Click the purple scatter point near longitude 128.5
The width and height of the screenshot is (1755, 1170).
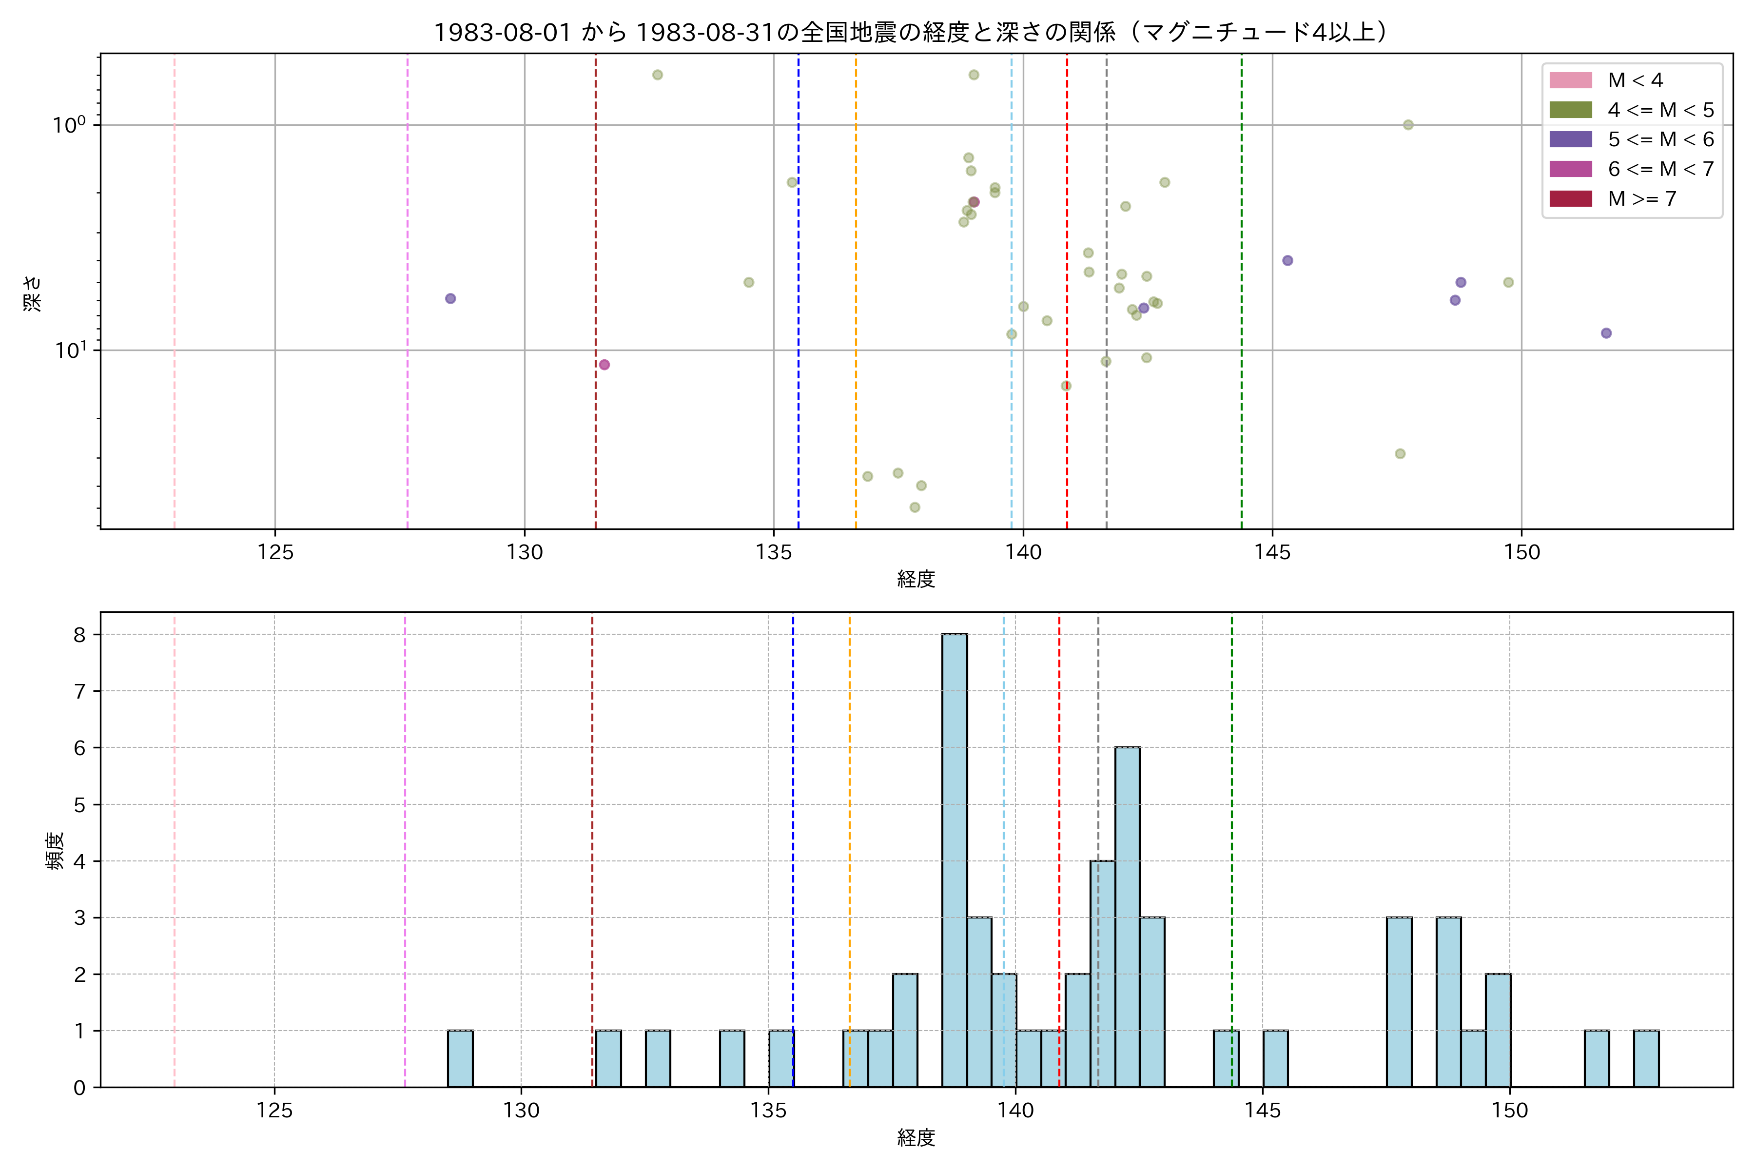click(x=450, y=298)
